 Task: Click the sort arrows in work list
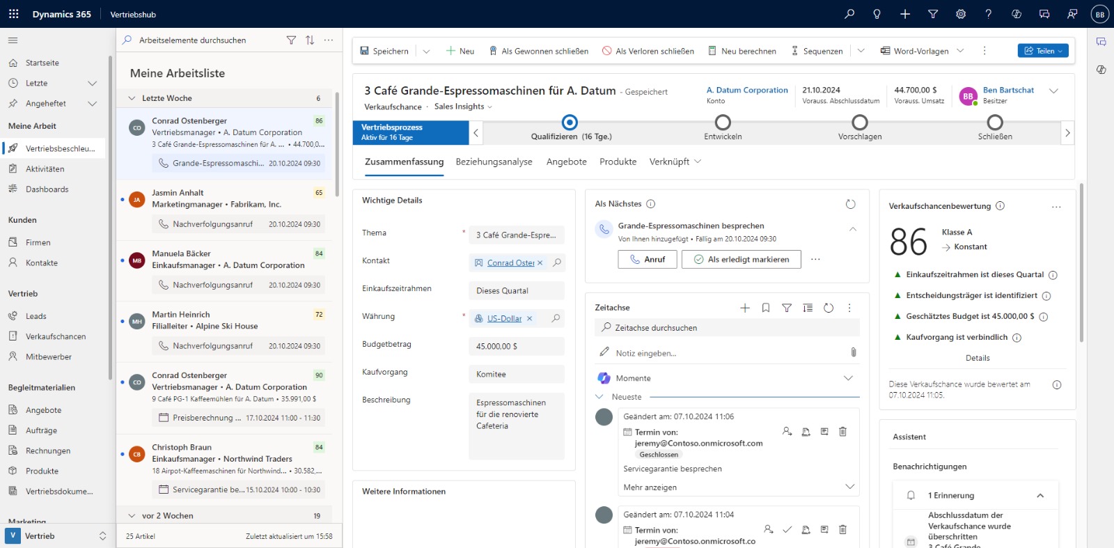point(310,40)
